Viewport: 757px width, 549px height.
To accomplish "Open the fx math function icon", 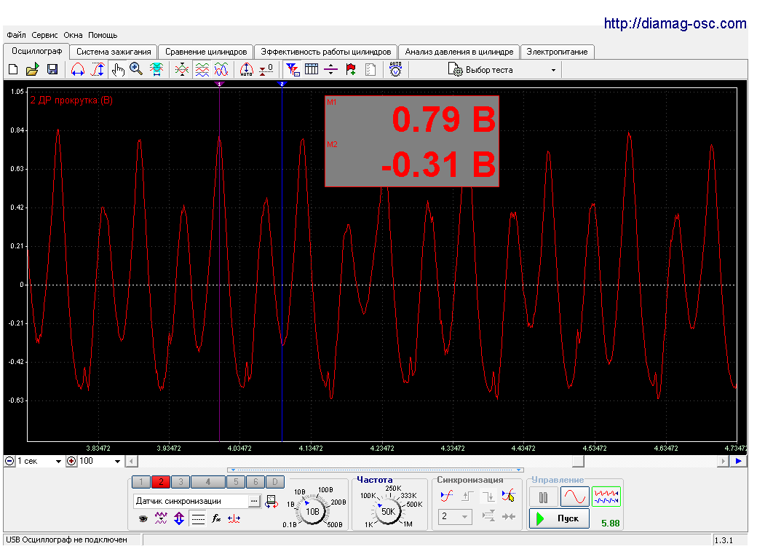I will coord(216,518).
